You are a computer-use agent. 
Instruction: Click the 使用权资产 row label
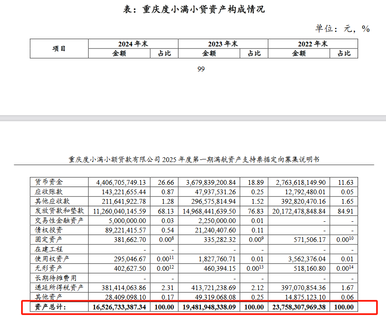pyautogui.click(x=52, y=259)
